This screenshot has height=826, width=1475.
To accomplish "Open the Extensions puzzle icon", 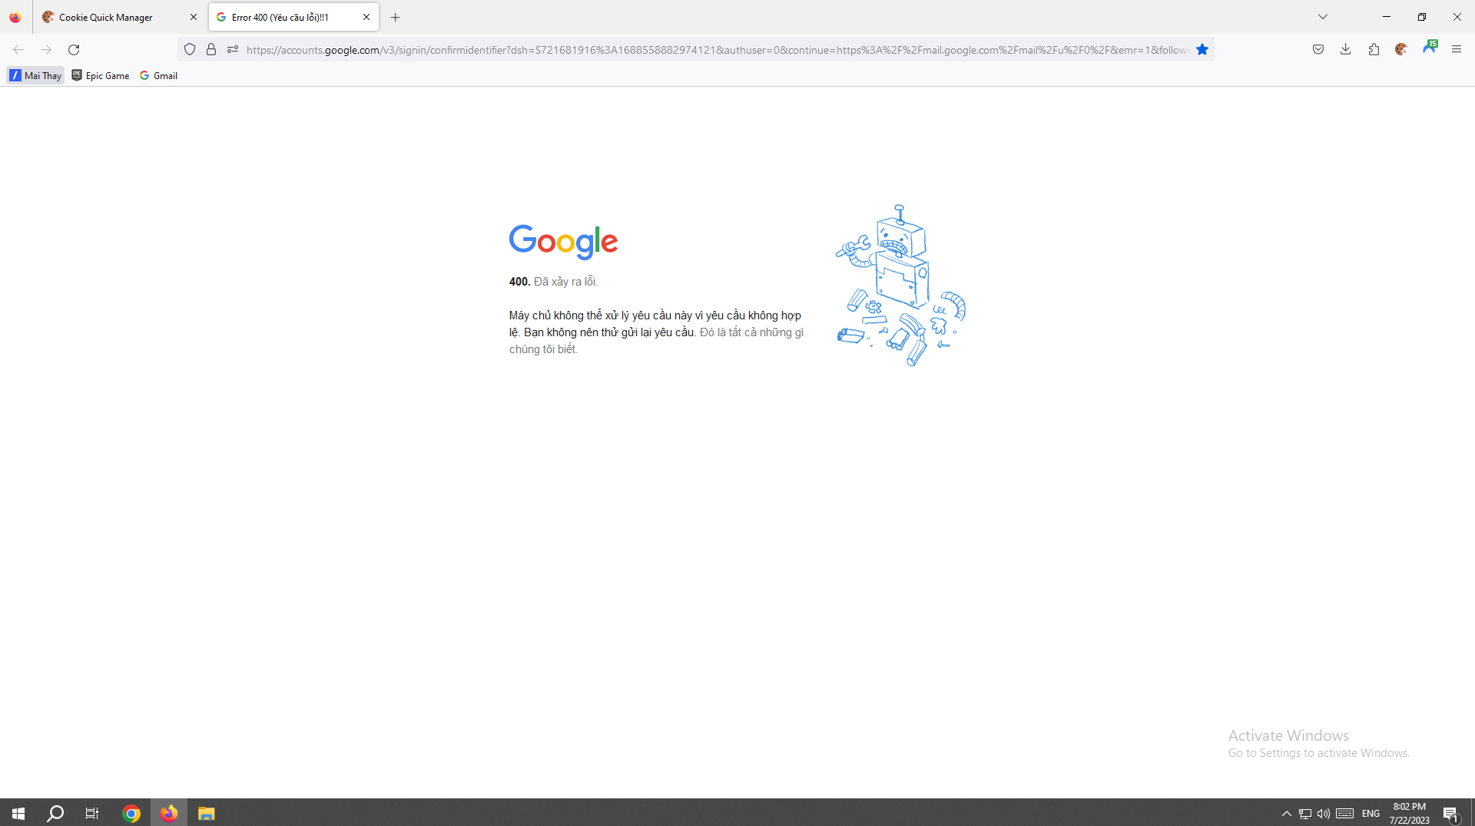I will (x=1374, y=50).
